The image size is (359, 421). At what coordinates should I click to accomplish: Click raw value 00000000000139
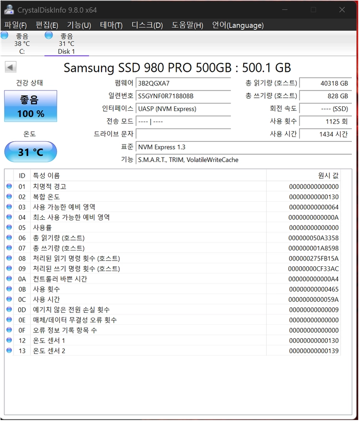click(x=314, y=351)
